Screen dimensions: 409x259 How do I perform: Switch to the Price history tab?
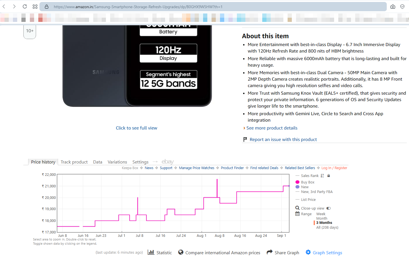point(43,162)
